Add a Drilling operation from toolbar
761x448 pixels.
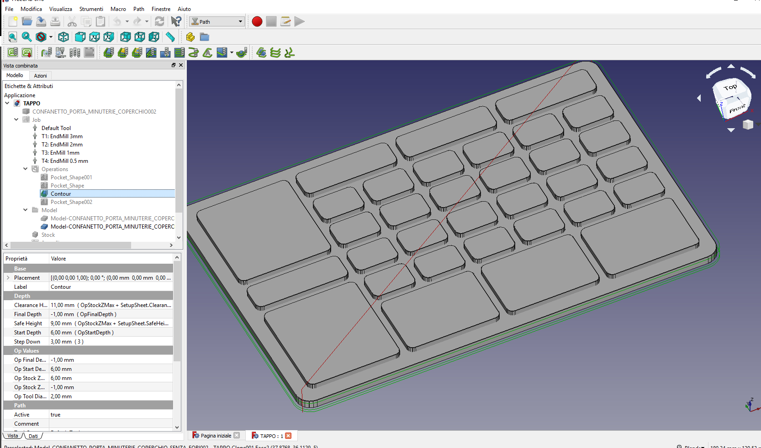pos(165,52)
